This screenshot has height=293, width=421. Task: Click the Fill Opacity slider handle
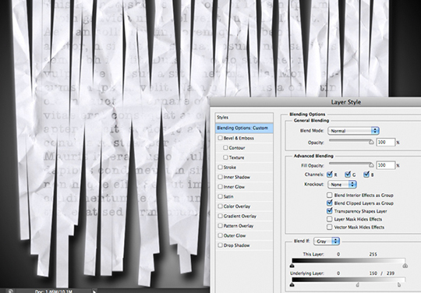tap(371, 165)
